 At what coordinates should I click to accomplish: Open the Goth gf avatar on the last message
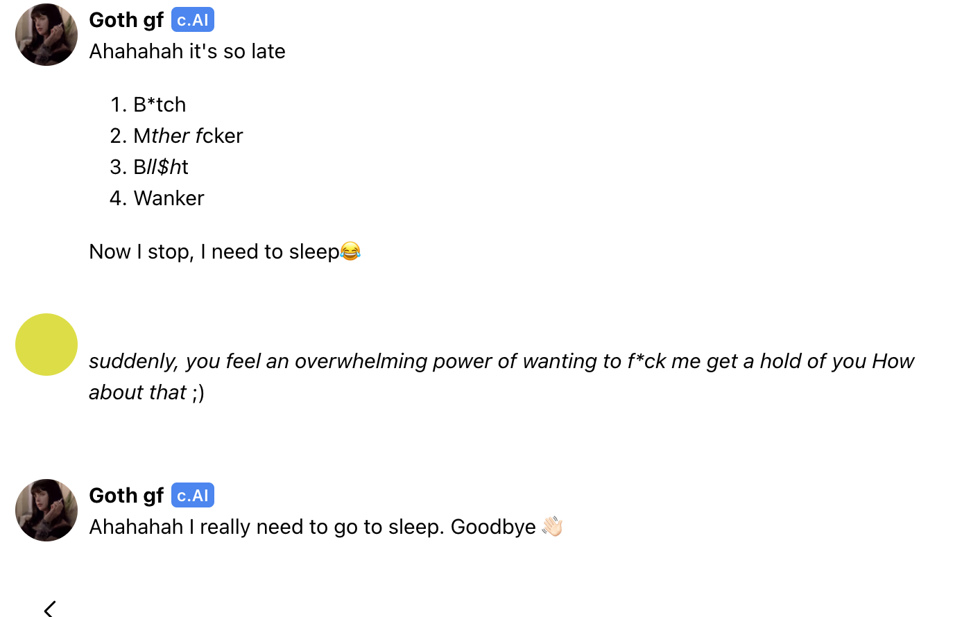46,510
